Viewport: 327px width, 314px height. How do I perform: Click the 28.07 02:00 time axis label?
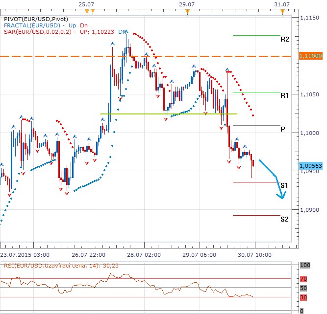144,255
